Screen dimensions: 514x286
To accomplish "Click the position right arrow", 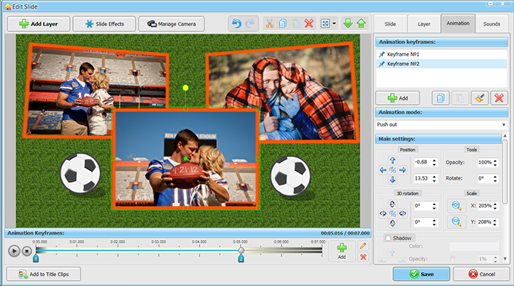I will 402,170.
